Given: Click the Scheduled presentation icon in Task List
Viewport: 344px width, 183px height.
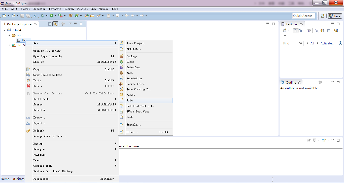Looking at the screenshot, I should point(301,30).
